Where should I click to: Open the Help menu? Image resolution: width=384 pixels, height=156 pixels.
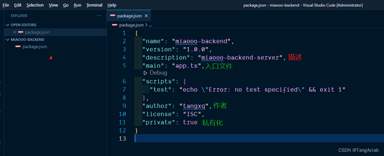[112, 5]
